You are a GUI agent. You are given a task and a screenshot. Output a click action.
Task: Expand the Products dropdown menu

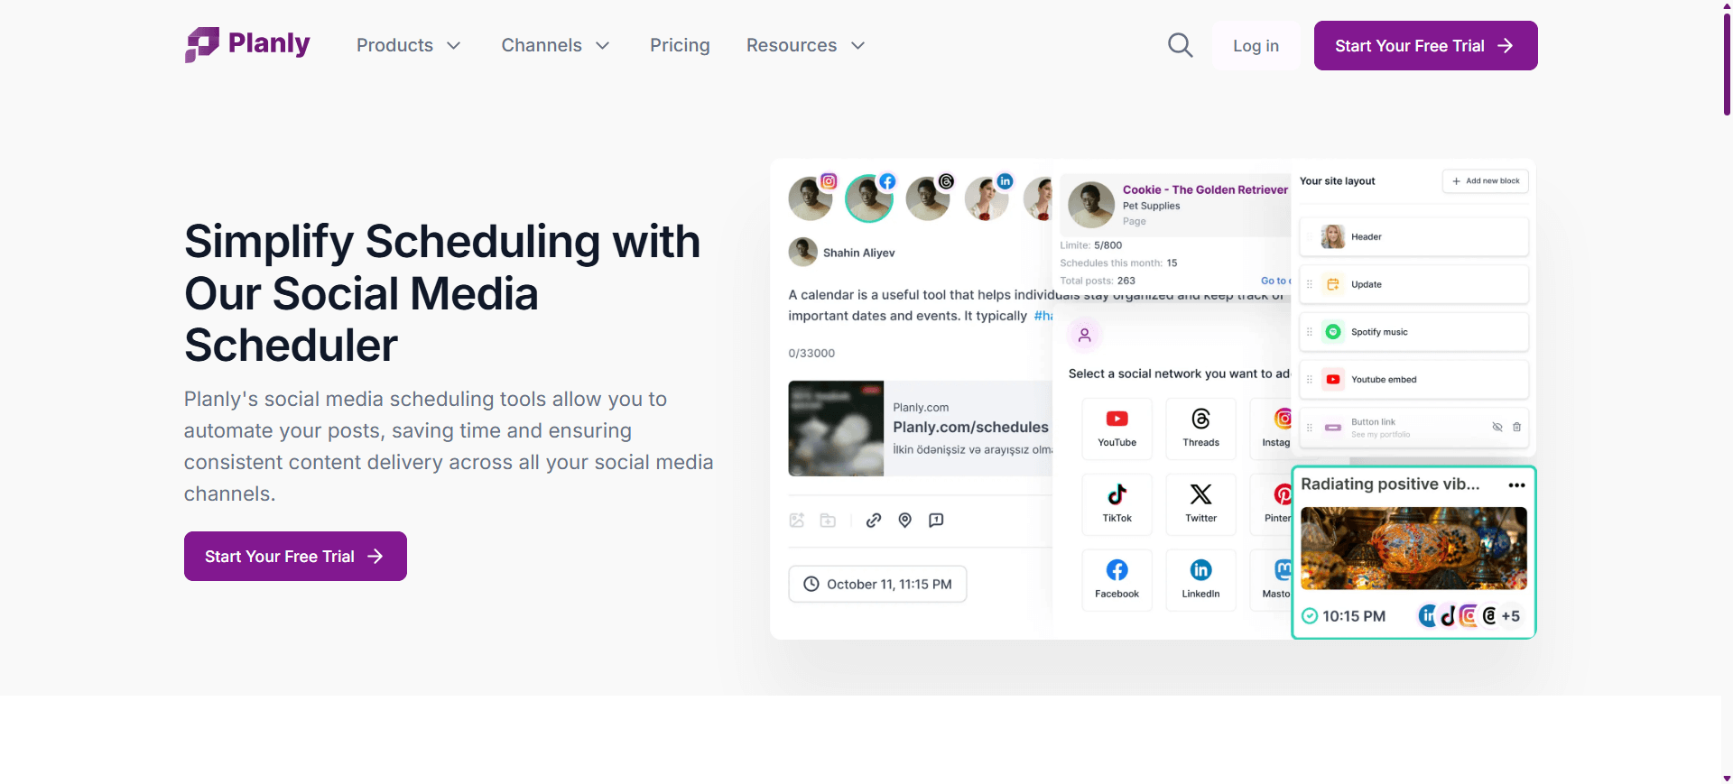(409, 45)
